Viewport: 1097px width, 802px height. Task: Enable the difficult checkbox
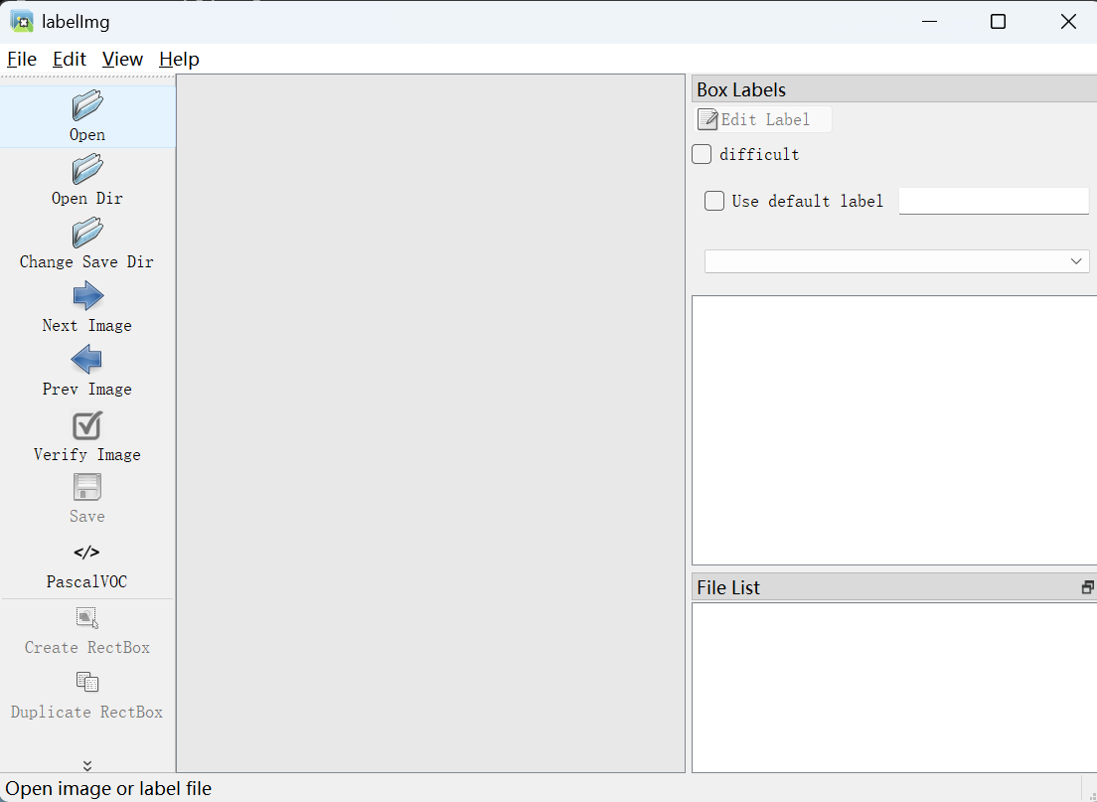(x=703, y=154)
